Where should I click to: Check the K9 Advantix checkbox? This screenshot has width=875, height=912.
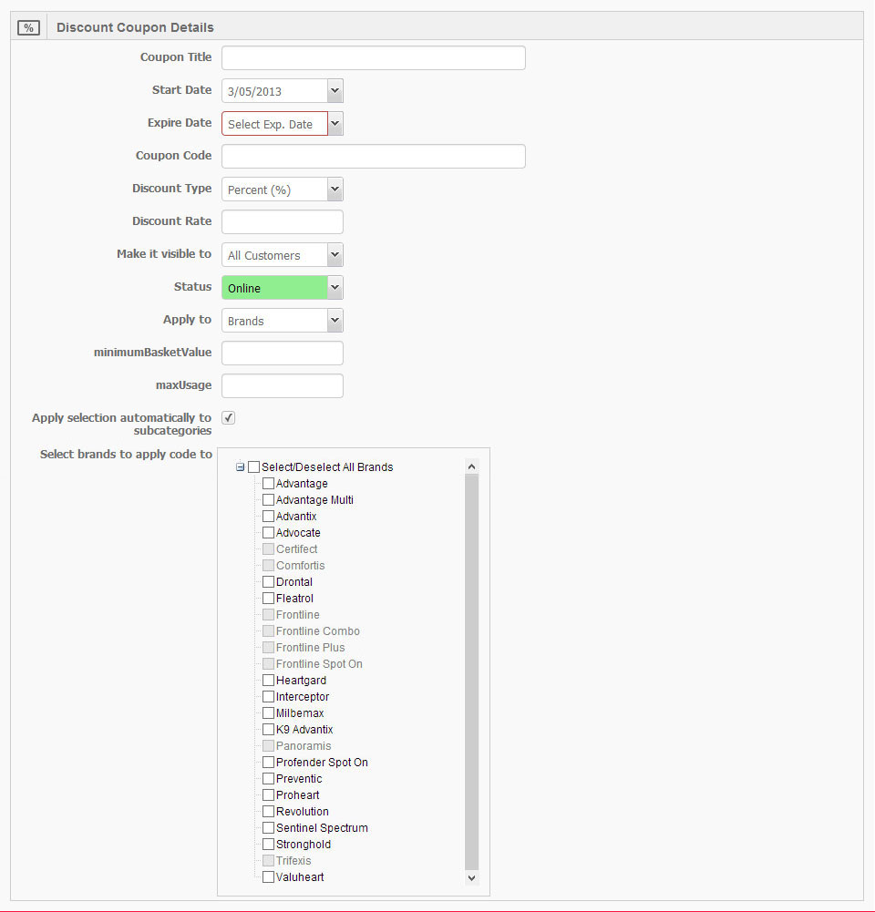pos(268,730)
